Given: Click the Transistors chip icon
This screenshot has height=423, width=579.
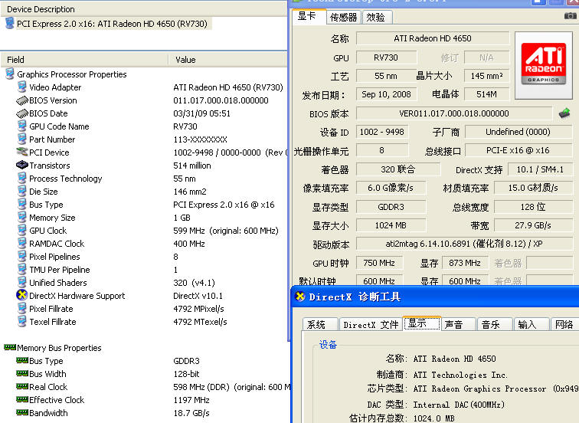Looking at the screenshot, I should coord(22,165).
